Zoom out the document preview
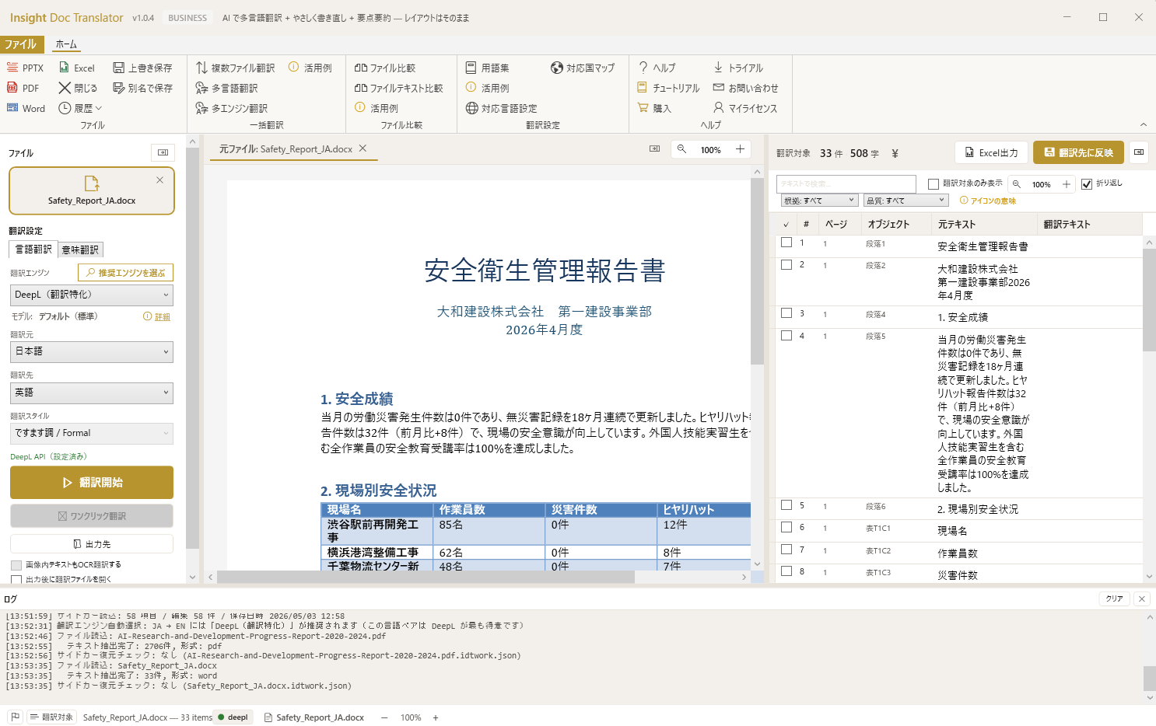This screenshot has width=1156, height=726. coord(681,149)
